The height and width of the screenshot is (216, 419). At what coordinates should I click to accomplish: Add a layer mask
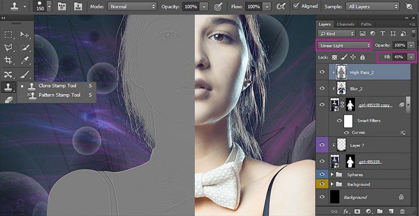point(357,211)
